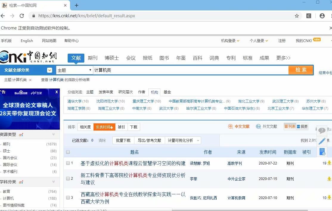Open the blue checklist icon on right edge
Screen dimensions: 332x211
coord(322,152)
